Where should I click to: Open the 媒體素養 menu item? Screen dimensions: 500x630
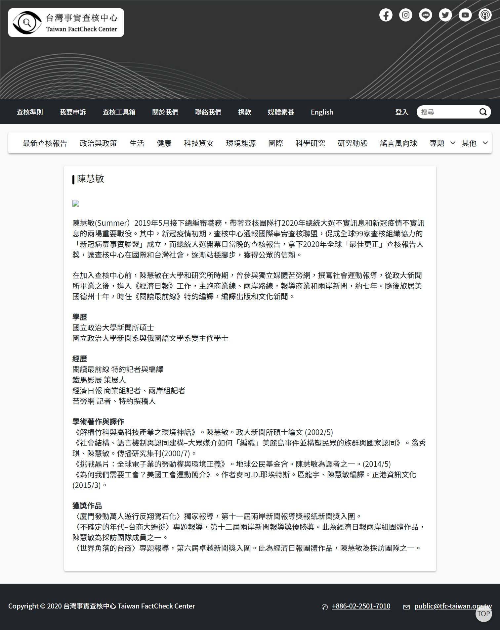click(x=281, y=112)
